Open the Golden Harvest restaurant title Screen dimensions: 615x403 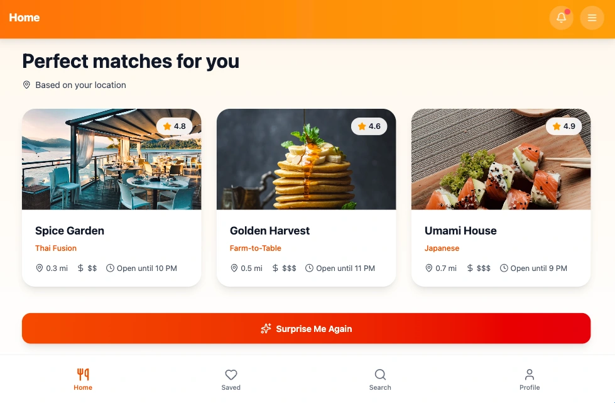coord(270,230)
